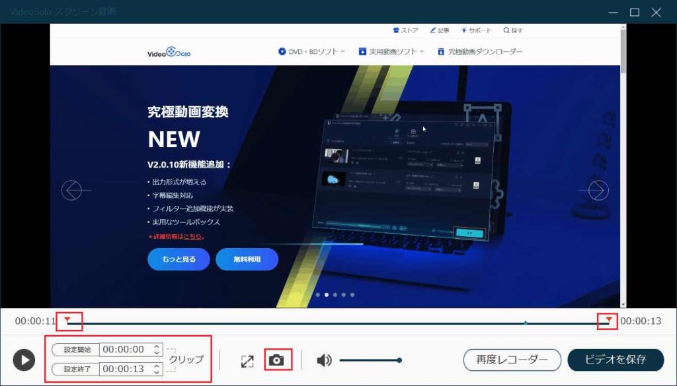Click the right carousel arrow icon
Screen dimensions: 677x386
598,190
